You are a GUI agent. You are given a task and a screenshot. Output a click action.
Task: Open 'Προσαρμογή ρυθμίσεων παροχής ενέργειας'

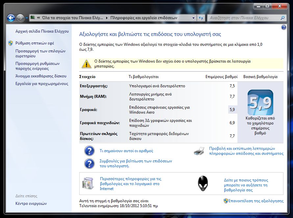[37, 66]
